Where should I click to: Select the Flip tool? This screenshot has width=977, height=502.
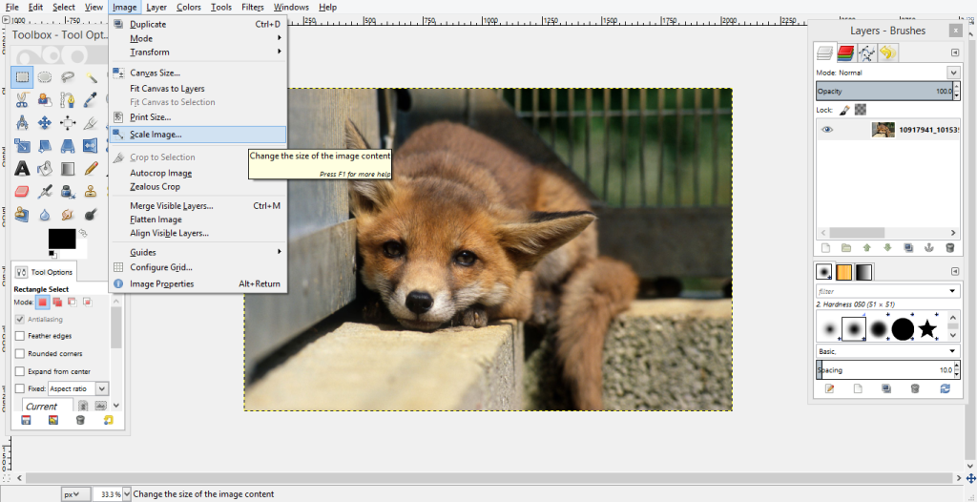point(92,146)
